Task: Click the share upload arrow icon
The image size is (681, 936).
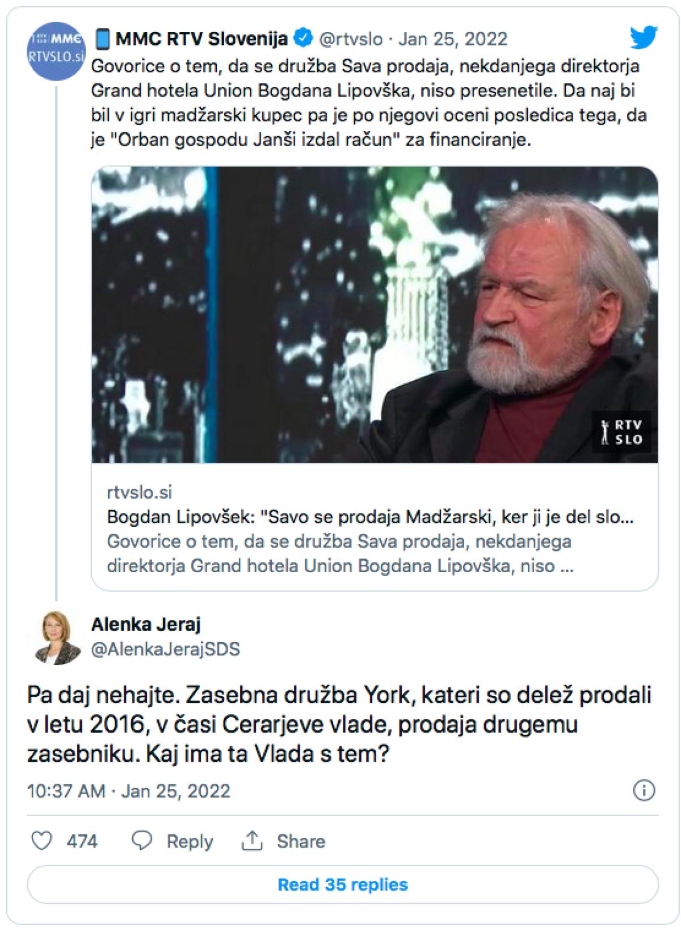Action: tap(252, 841)
